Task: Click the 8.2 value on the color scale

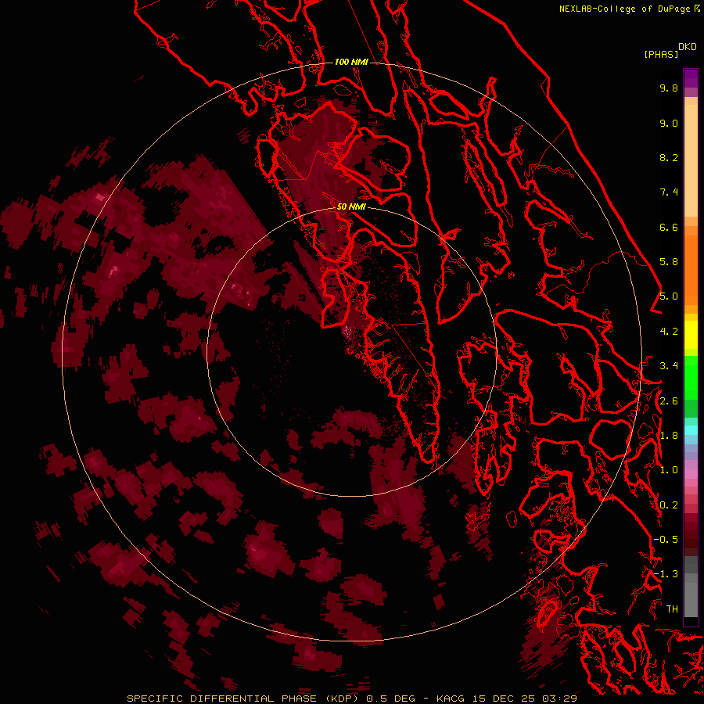Action: click(669, 157)
